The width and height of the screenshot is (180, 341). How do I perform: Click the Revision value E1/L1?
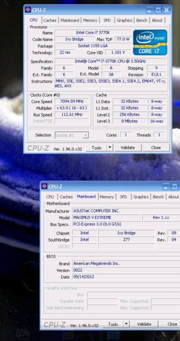pos(157,74)
